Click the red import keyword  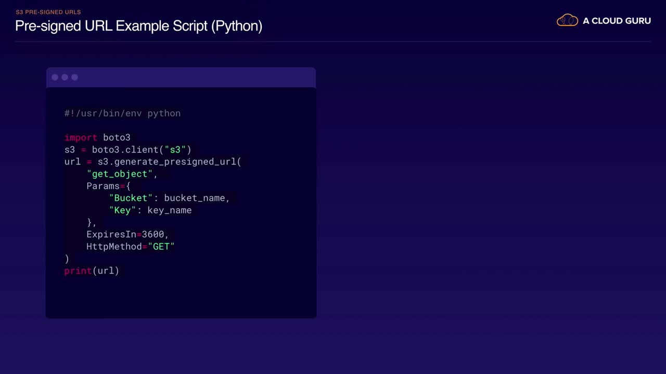[81, 138]
